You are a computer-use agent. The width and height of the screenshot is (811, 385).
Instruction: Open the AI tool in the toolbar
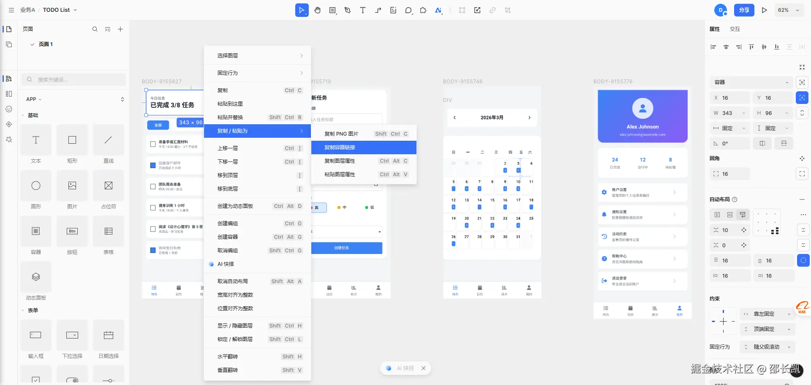tap(438, 10)
